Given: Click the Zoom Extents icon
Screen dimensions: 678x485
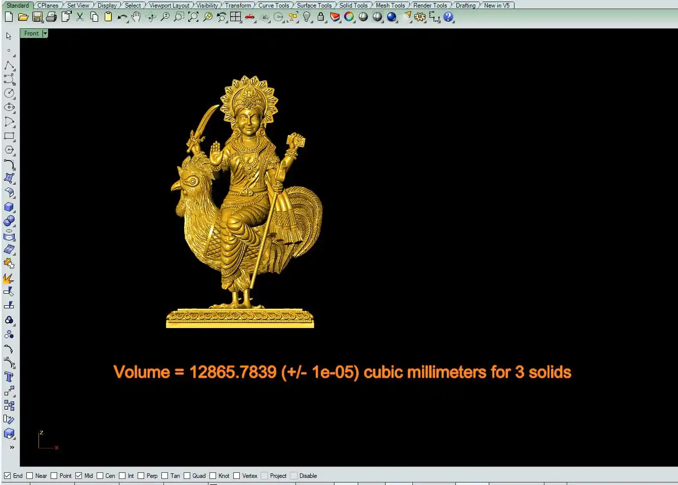Looking at the screenshot, I should [193, 17].
